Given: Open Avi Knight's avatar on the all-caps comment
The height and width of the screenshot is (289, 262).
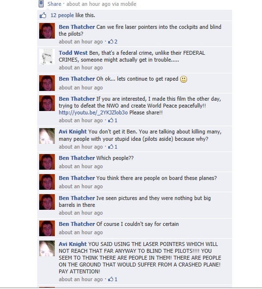Looking at the screenshot, I should [47, 248].
